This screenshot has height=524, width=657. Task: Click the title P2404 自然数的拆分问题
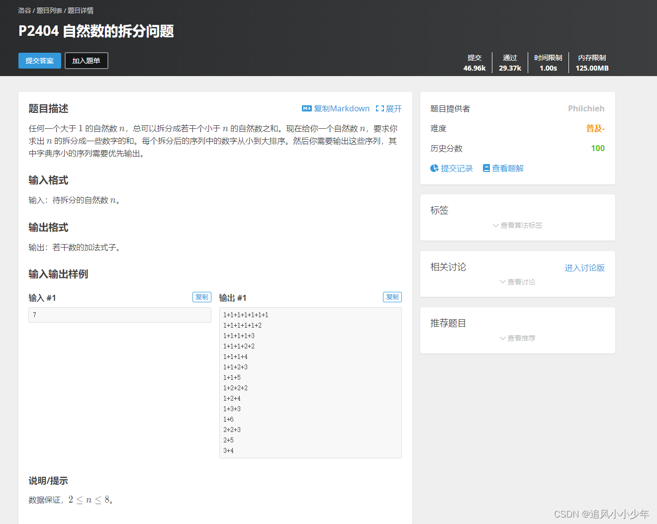(x=96, y=31)
